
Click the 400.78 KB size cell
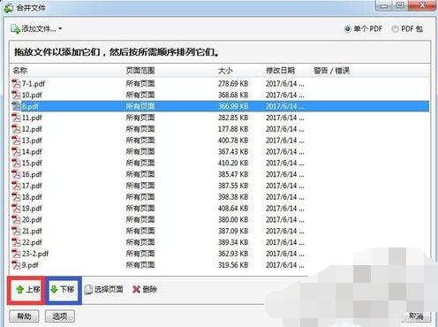(x=233, y=141)
